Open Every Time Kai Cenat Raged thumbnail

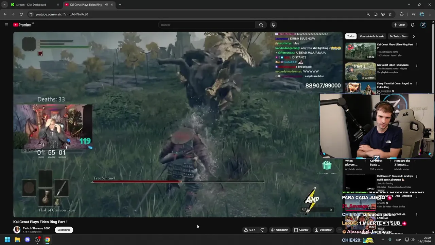pyautogui.click(x=361, y=88)
